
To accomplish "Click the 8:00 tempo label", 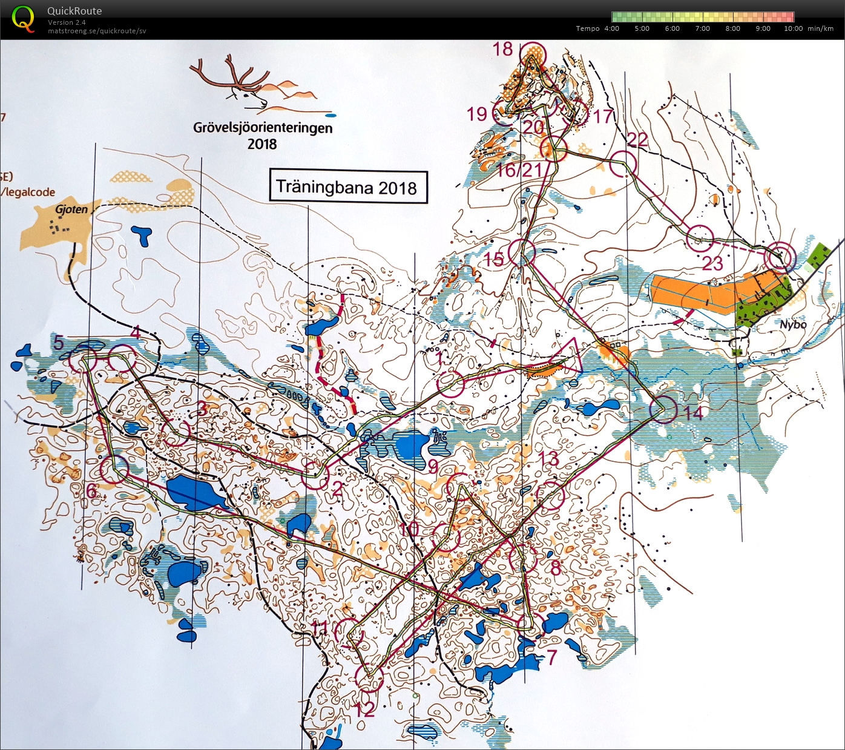I will pyautogui.click(x=732, y=28).
